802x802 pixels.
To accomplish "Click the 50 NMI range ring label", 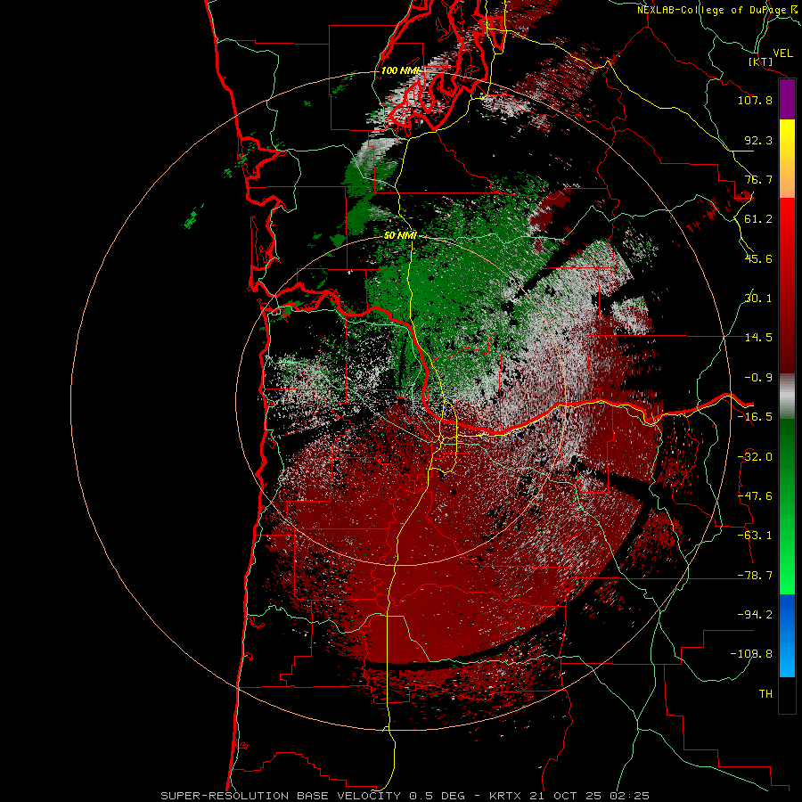I will 400,236.
